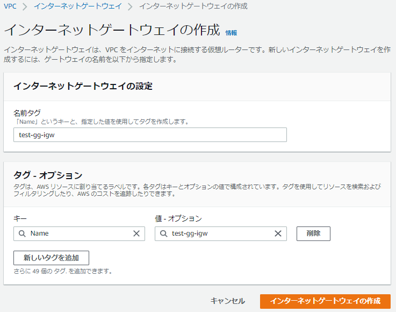Click orange インターネットゲートウェイの作成 button

[325, 301]
